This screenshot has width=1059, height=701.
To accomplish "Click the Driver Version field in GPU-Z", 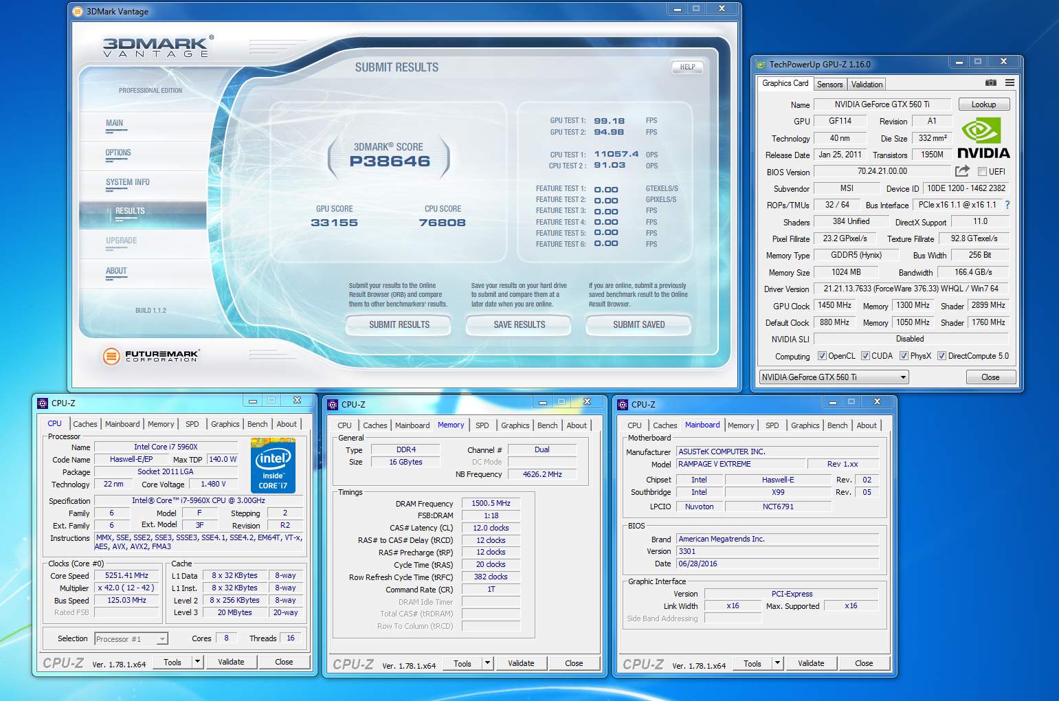I will 911,289.
